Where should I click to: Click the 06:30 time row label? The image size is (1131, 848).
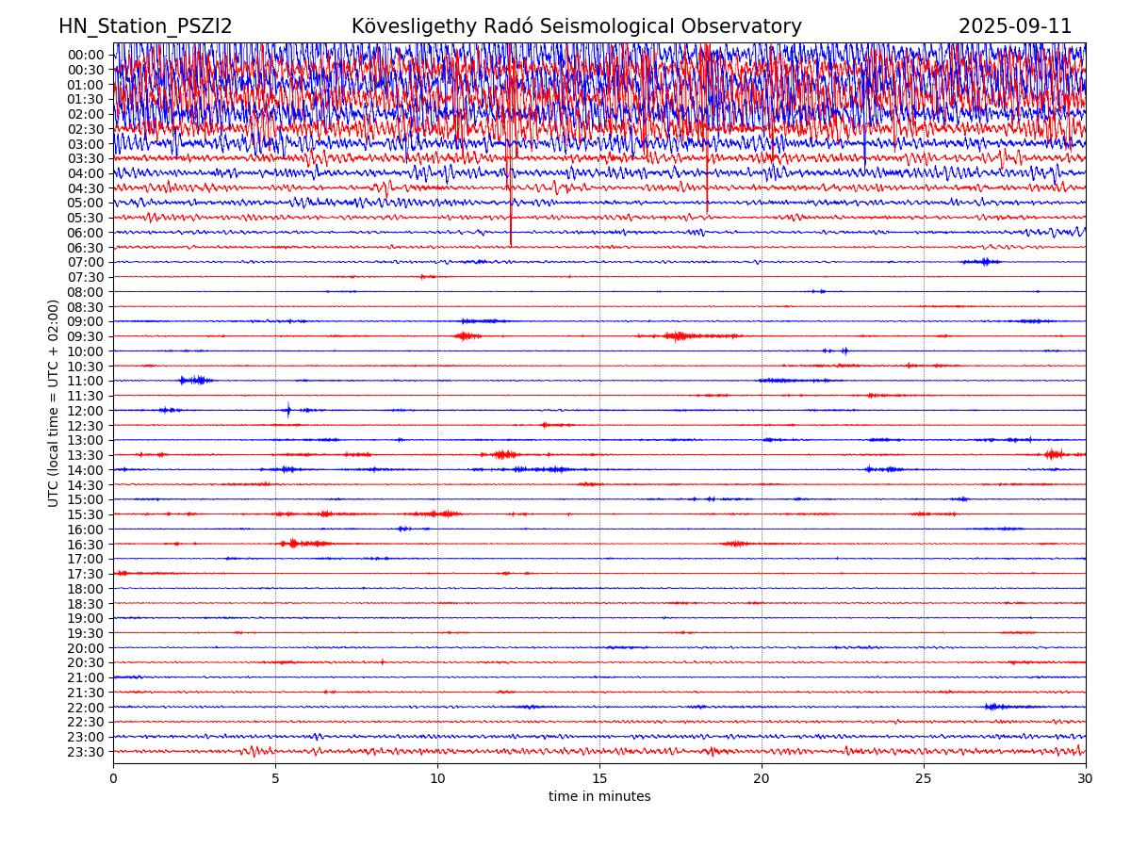pyautogui.click(x=86, y=248)
